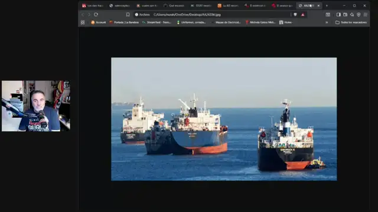
Task: Open the Leo AI assistant icon
Action: pos(352,15)
